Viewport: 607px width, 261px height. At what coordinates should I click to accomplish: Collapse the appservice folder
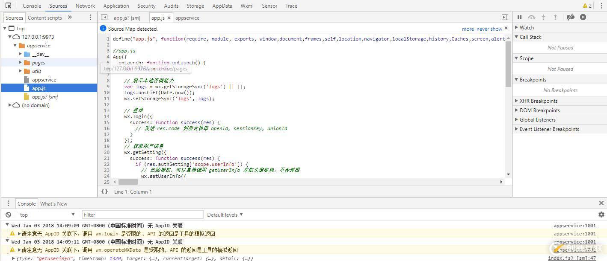15,46
